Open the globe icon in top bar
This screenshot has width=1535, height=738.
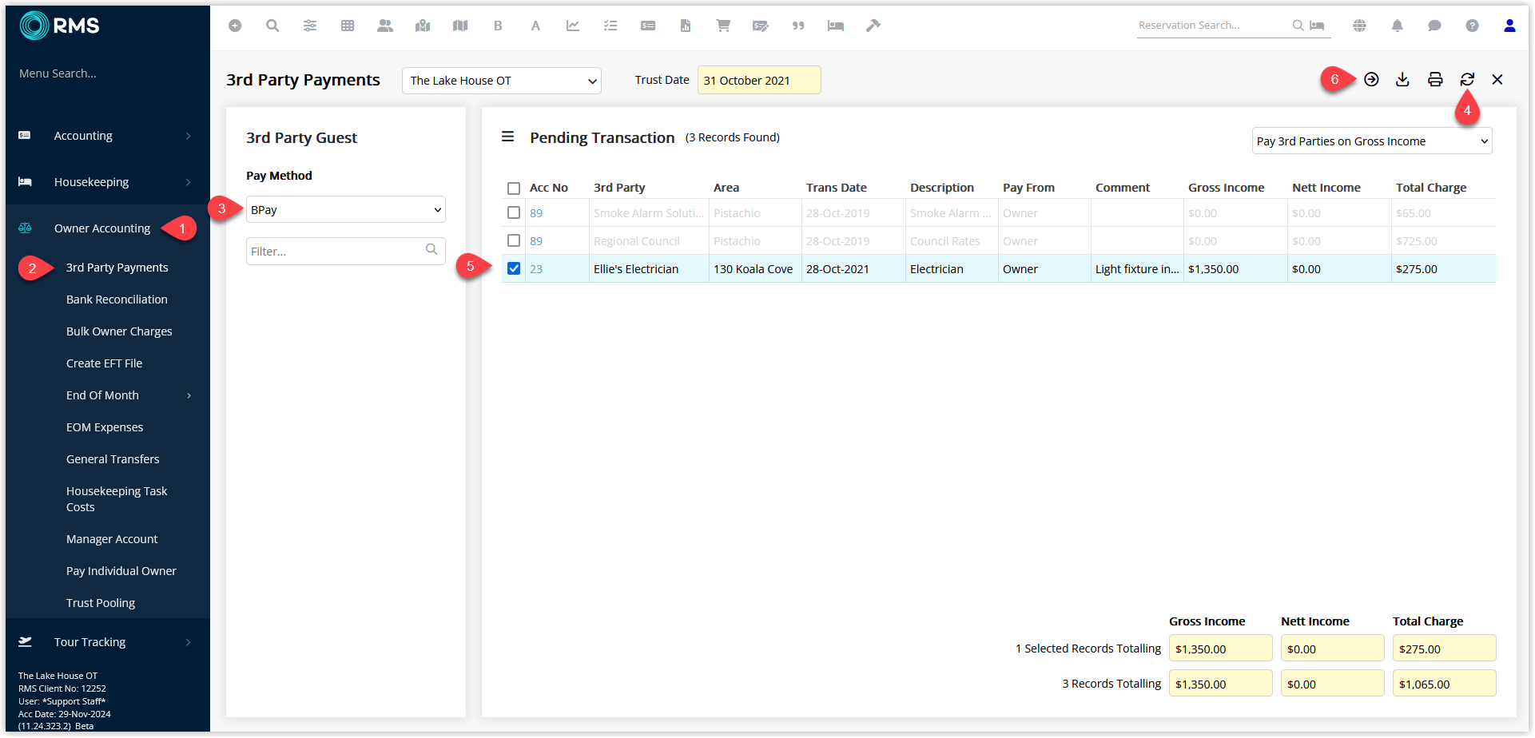click(x=1359, y=26)
